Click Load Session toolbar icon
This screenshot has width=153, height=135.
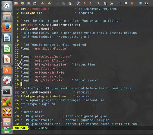coord(99,3)
